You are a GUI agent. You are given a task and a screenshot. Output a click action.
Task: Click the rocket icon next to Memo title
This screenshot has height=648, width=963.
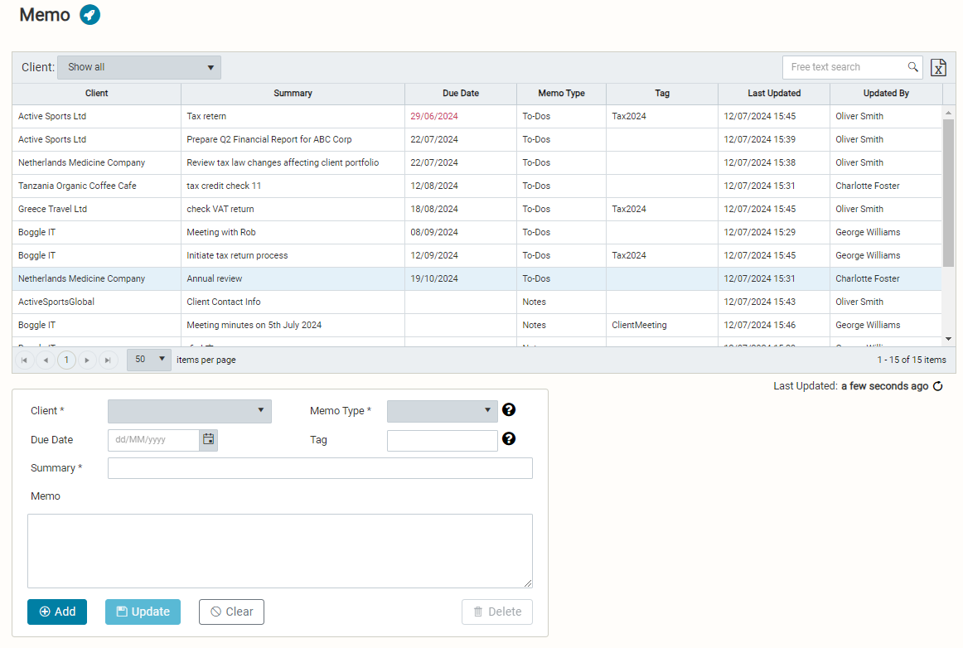(90, 15)
